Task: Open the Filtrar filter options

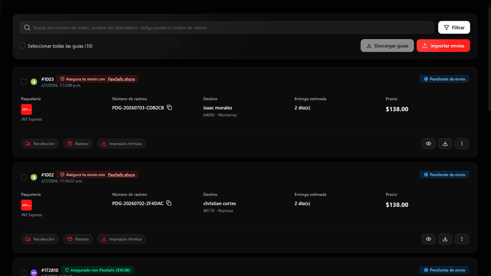Action: (x=454, y=27)
